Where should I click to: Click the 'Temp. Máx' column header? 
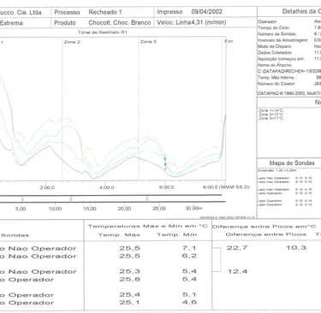[x=119, y=235]
